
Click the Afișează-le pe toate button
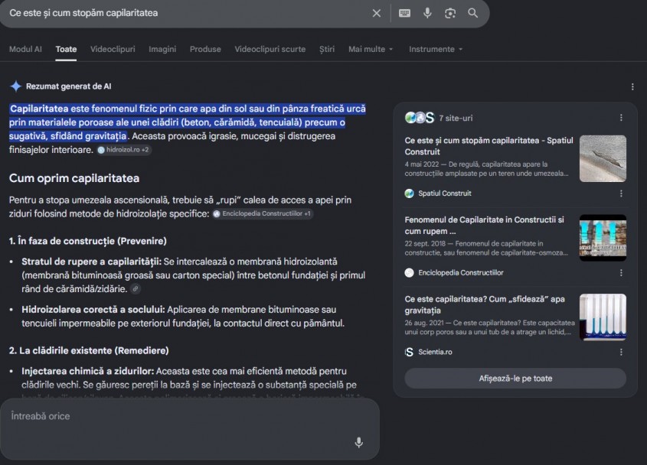(515, 379)
